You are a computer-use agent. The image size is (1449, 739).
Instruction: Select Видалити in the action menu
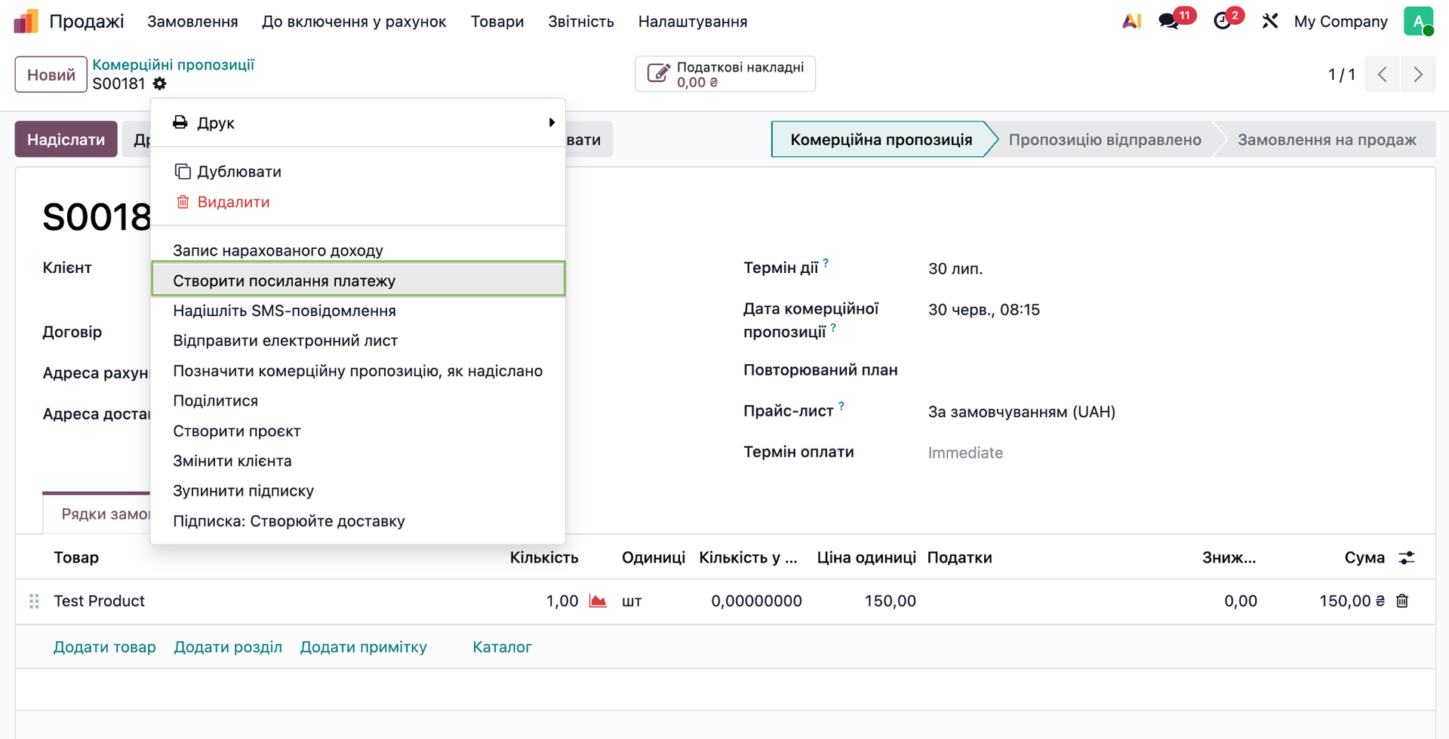[358, 202]
